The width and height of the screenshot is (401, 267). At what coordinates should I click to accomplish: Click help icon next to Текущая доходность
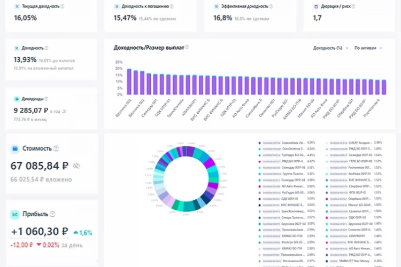pyautogui.click(x=63, y=6)
